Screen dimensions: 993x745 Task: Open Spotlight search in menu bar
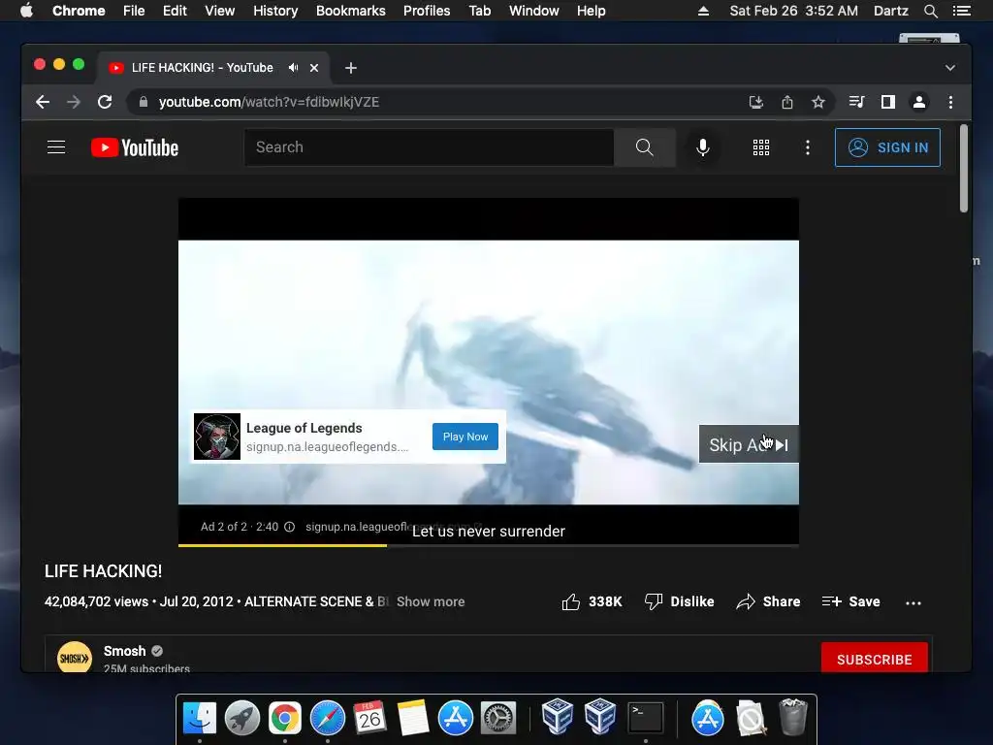[x=930, y=11]
